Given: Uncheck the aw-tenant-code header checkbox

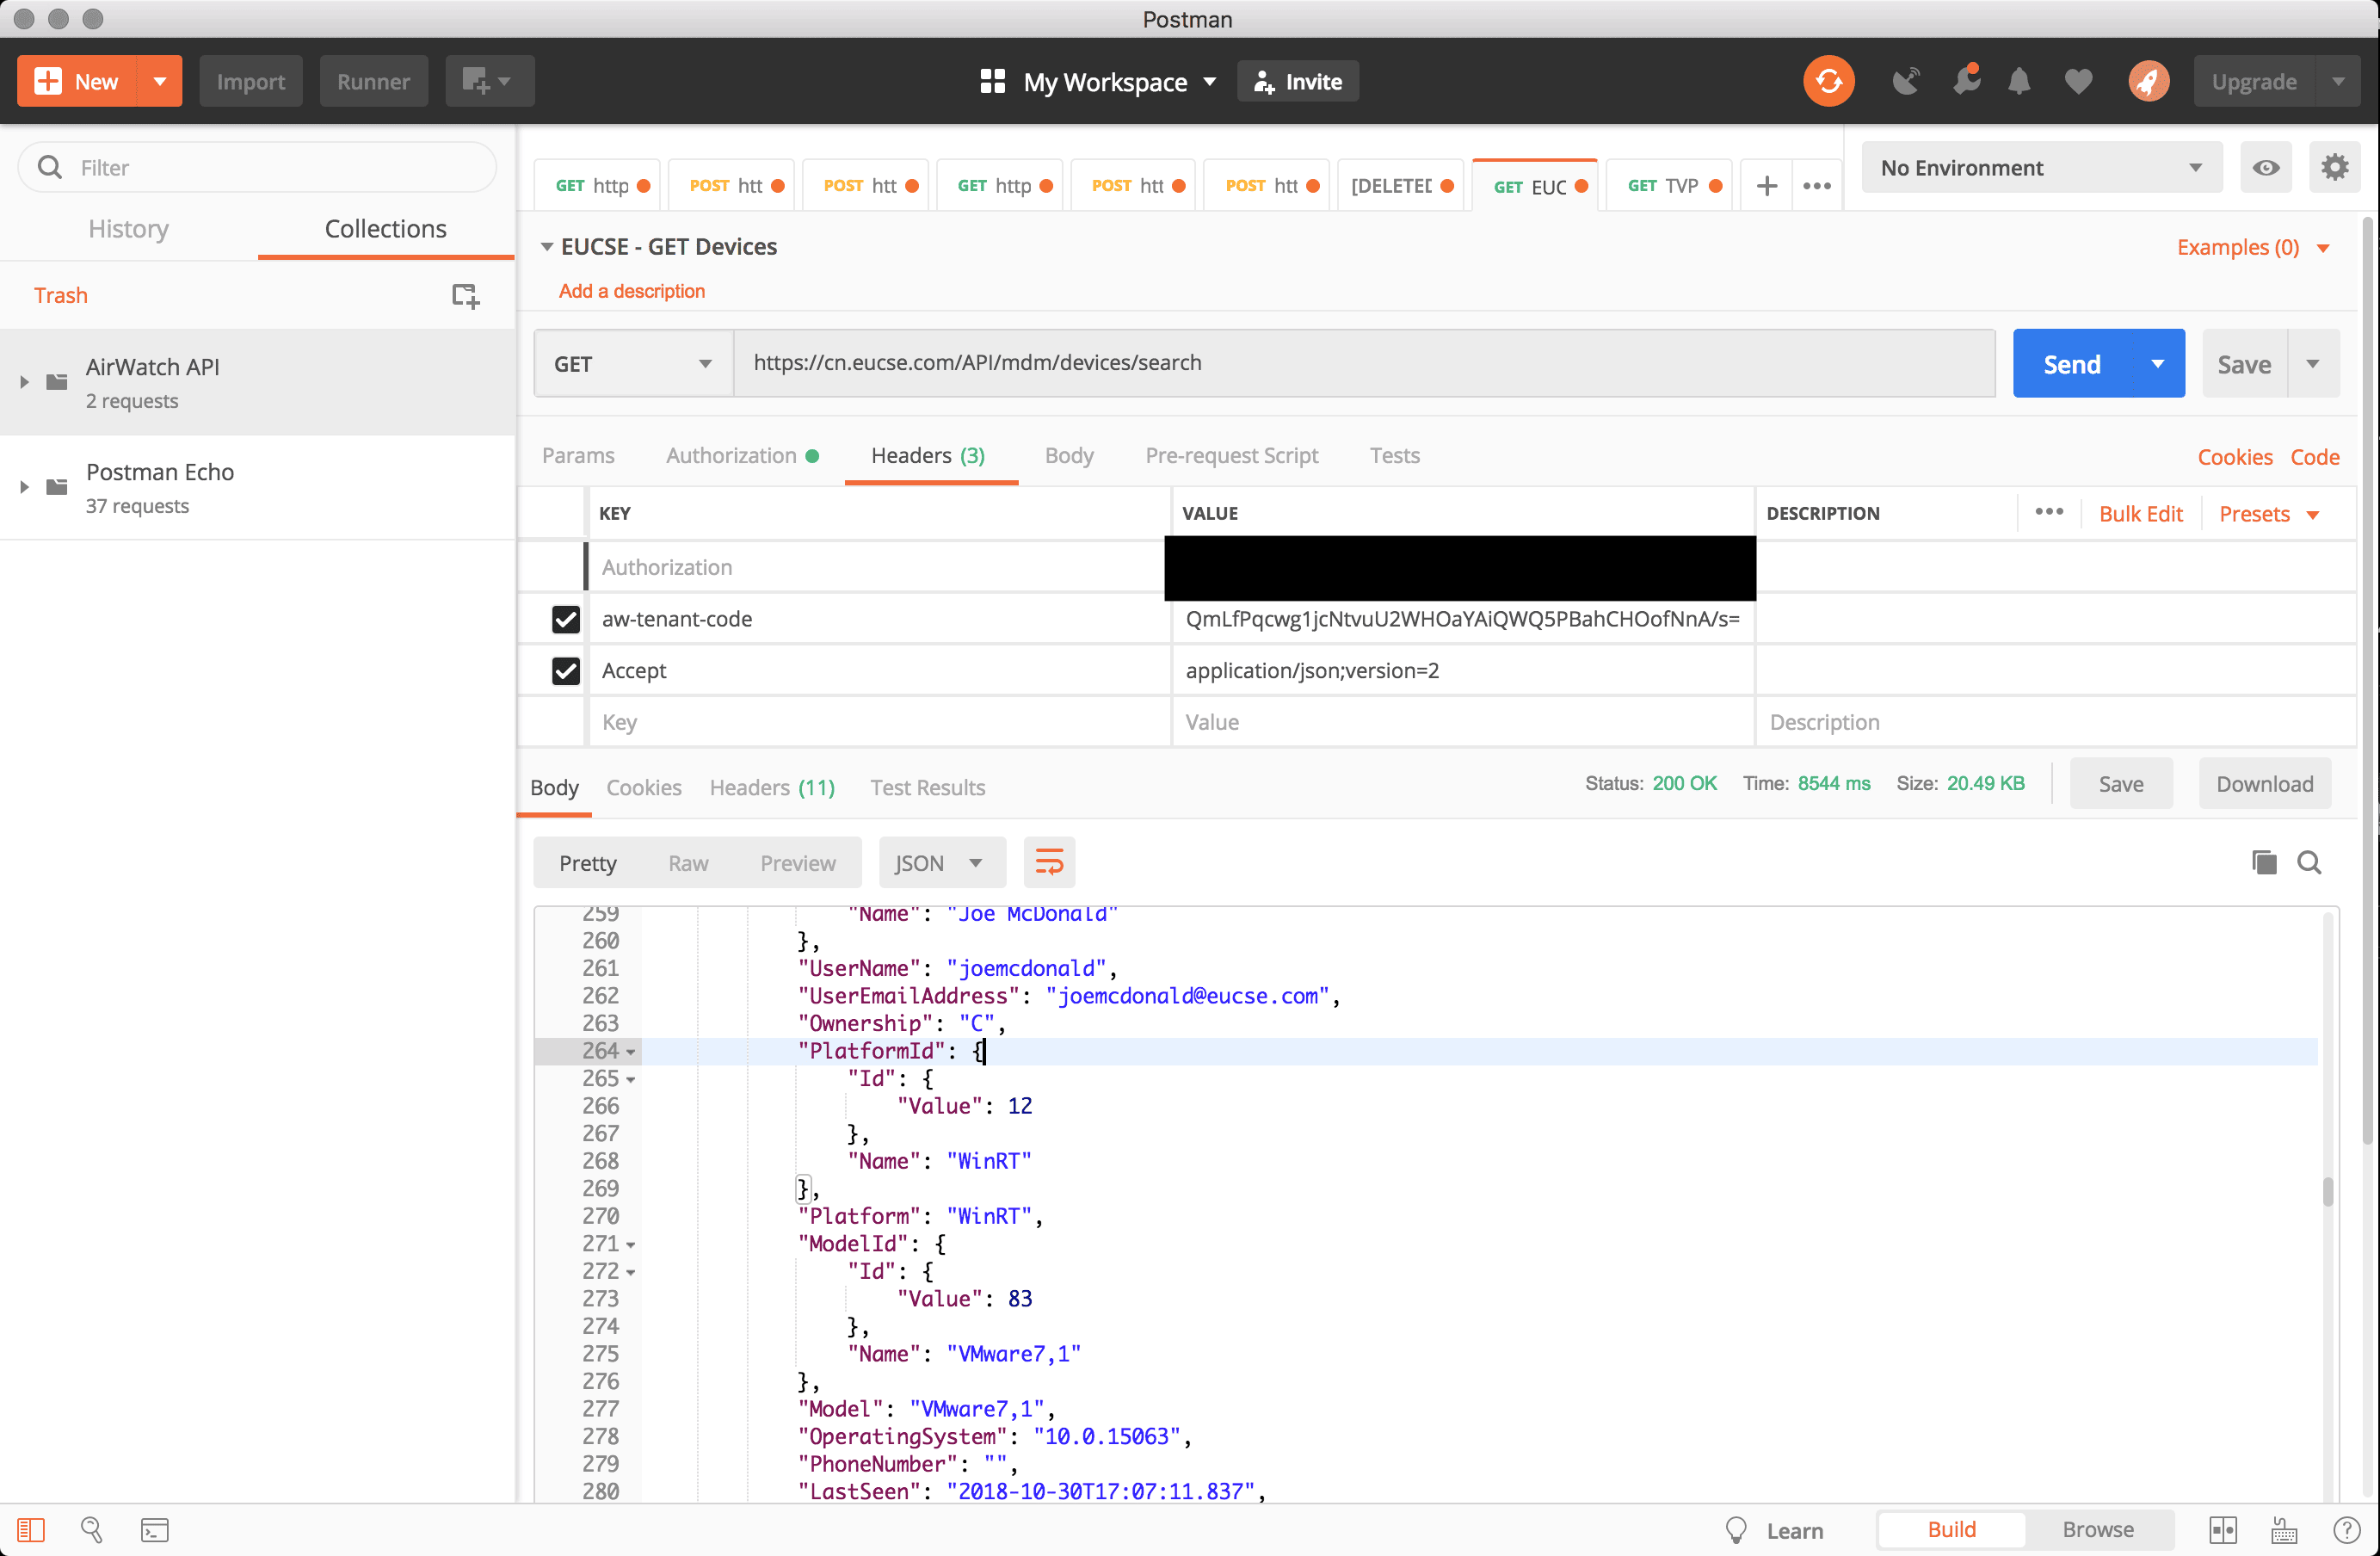Looking at the screenshot, I should pos(566,619).
